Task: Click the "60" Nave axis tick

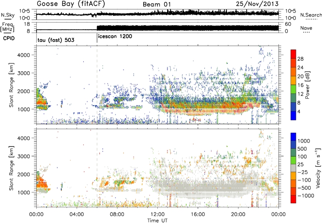Action: click(x=288, y=24)
